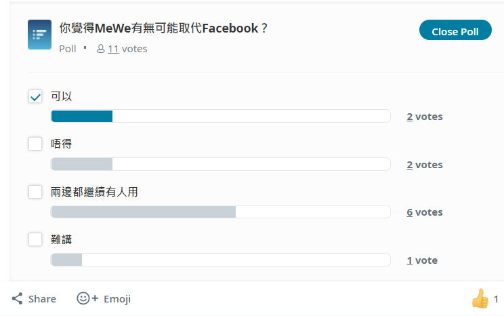Click the Close Poll button

click(455, 31)
